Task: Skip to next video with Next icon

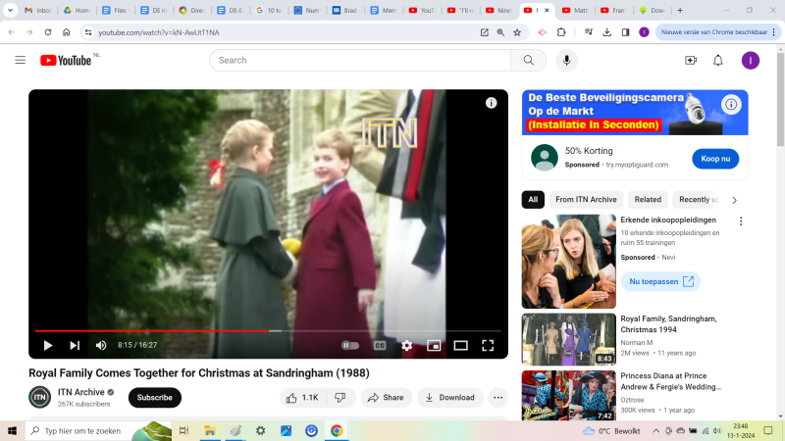Action: 75,345
